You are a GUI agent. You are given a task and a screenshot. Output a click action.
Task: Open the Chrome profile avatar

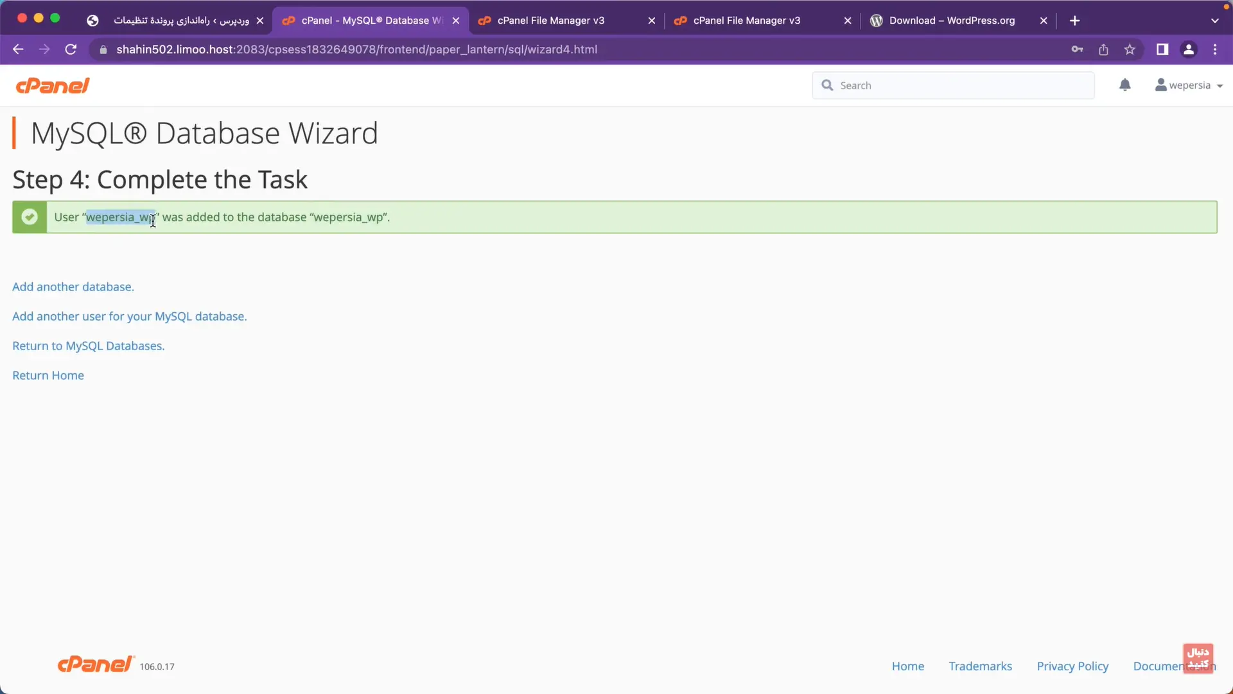1189,49
